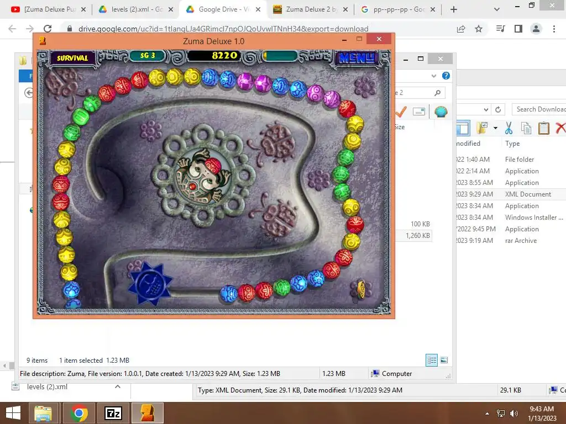Screen dimensions: 566x424
Task: Click the preview pane layout icon
Action: [463, 128]
